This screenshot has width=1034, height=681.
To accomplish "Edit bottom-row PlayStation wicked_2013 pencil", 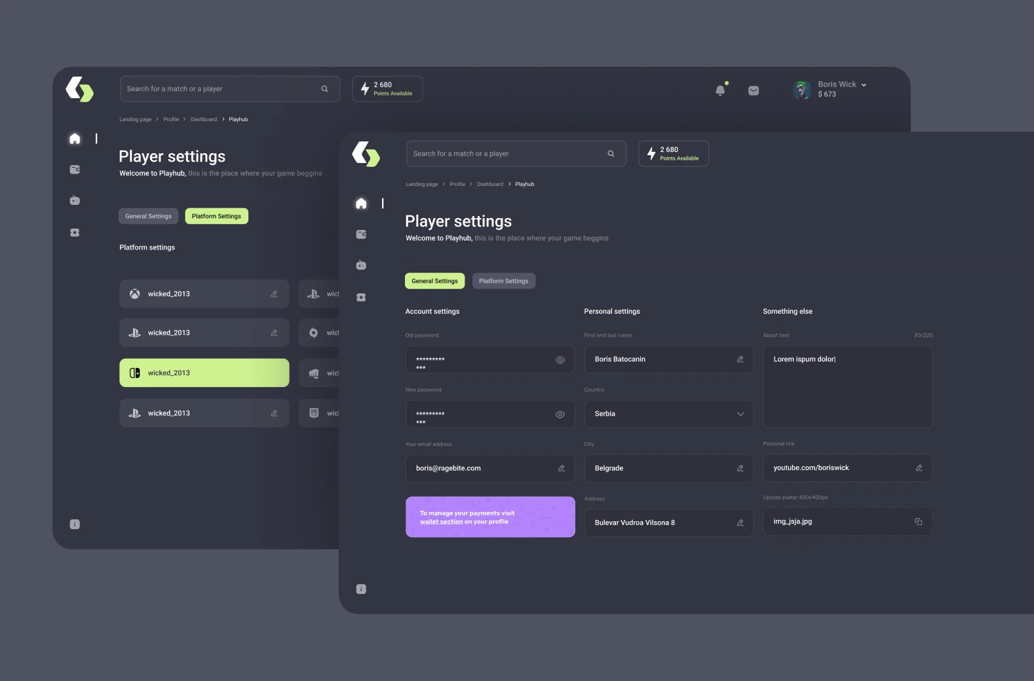I will pyautogui.click(x=275, y=413).
